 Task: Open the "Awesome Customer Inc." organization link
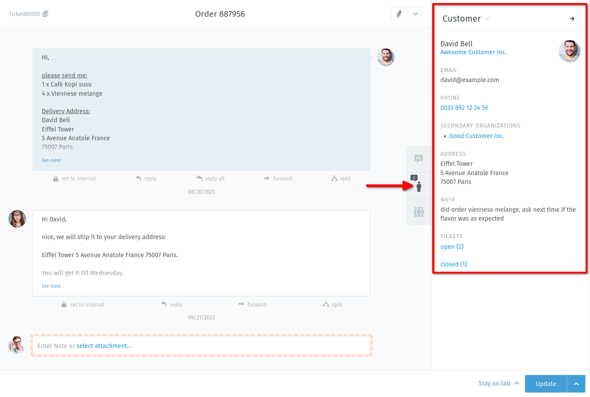(474, 52)
